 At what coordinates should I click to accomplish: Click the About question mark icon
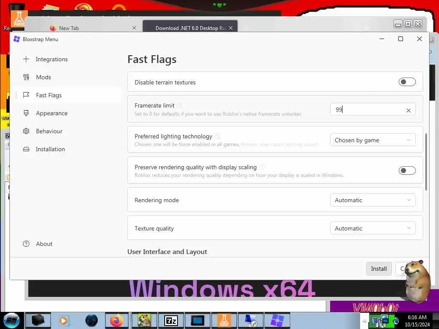pyautogui.click(x=26, y=244)
